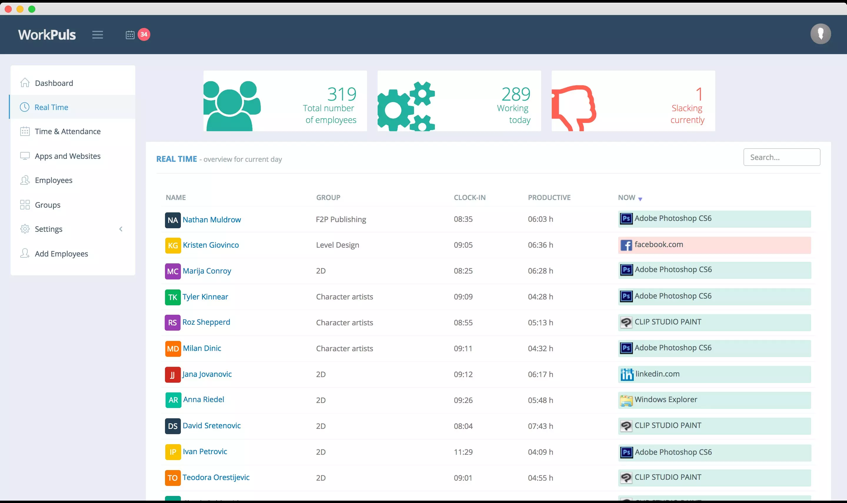Click the Groups grid icon
The width and height of the screenshot is (847, 503).
click(x=25, y=205)
